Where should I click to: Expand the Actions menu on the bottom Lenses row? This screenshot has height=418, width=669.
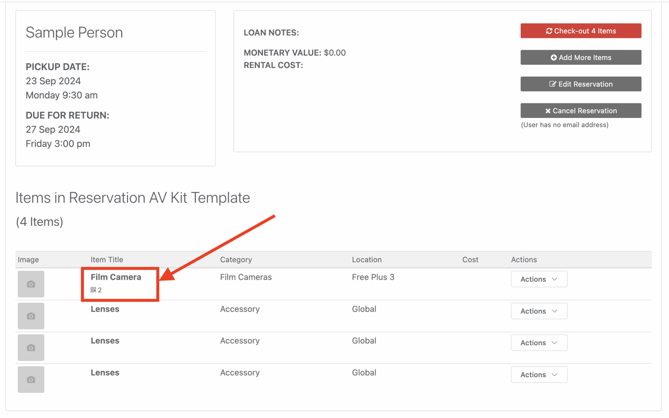(539, 375)
